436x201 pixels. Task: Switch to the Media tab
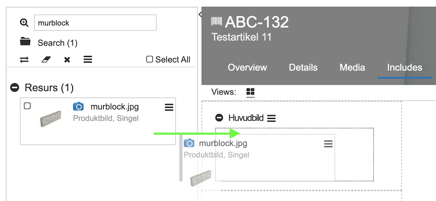tap(352, 67)
